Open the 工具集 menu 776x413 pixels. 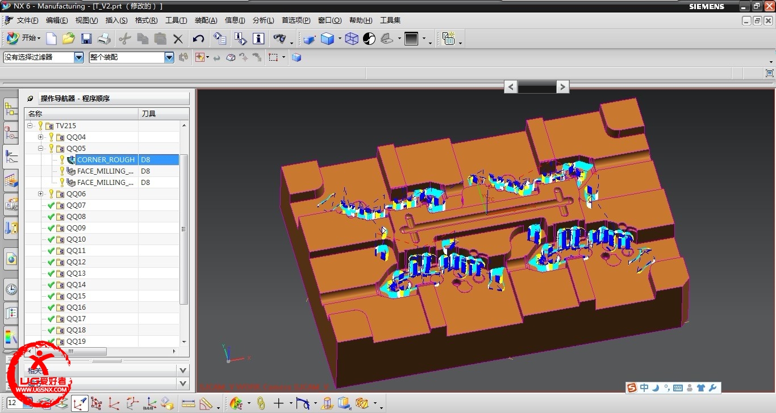(390, 20)
